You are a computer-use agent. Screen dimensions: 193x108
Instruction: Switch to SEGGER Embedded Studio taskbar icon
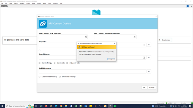(x=110, y=106)
